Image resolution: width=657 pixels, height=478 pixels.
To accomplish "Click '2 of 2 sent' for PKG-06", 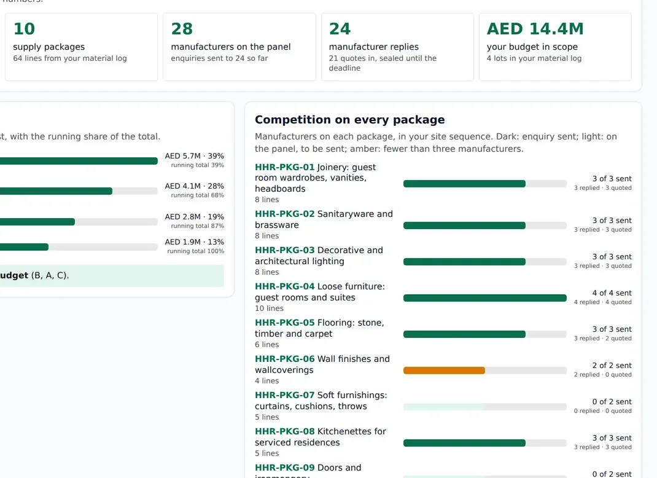I will (x=612, y=365).
